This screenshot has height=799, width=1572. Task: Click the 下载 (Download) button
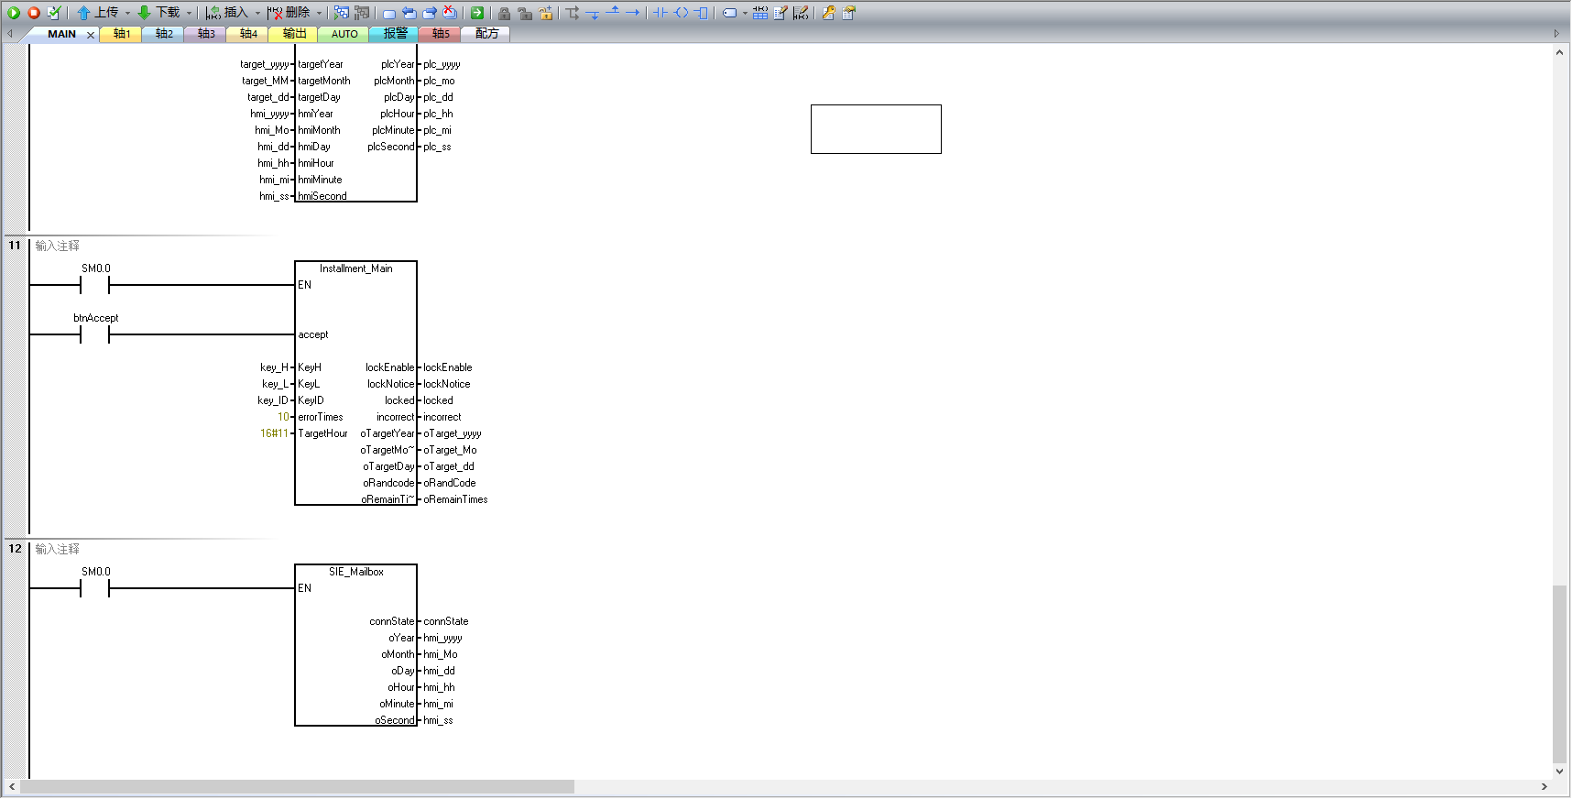(x=159, y=13)
